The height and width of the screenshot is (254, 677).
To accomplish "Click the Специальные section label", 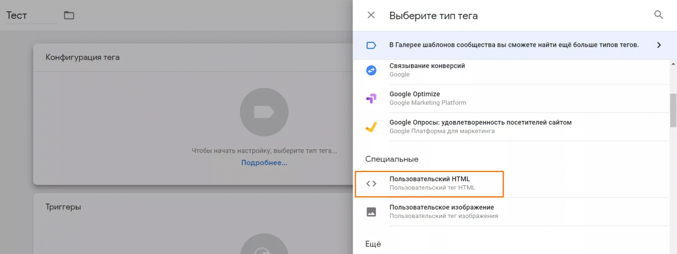I will tap(392, 159).
